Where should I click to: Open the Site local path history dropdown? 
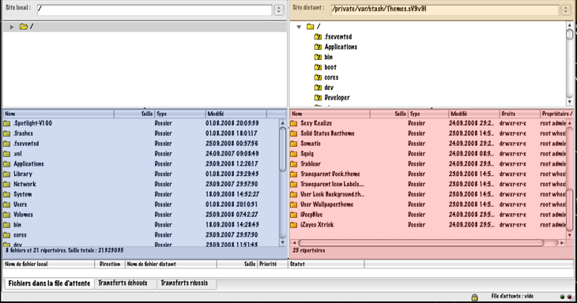tap(278, 10)
